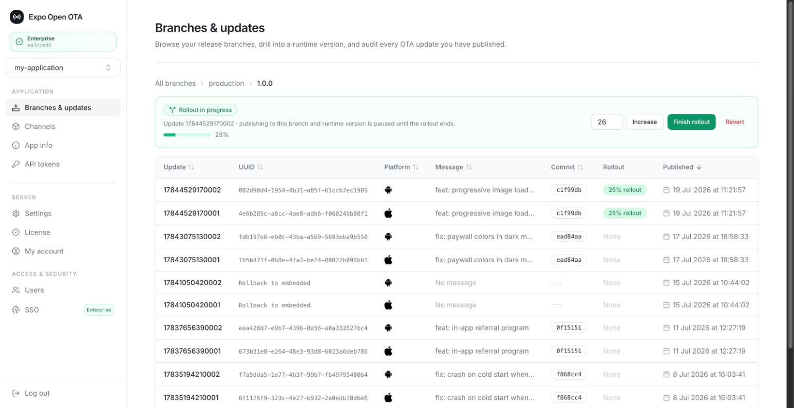Sort table by Update column
This screenshot has height=408, width=794.
(179, 167)
